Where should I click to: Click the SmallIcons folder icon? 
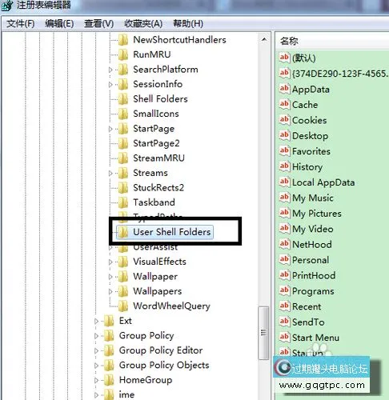pos(123,114)
